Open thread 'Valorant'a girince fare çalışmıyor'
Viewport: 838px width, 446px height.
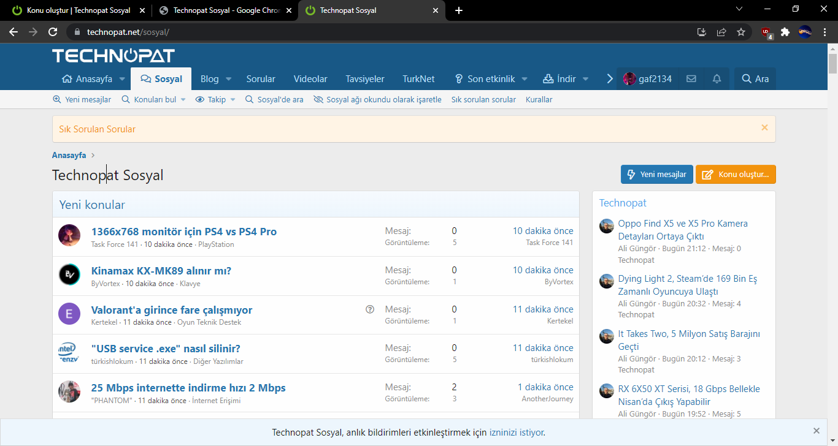[x=172, y=310]
